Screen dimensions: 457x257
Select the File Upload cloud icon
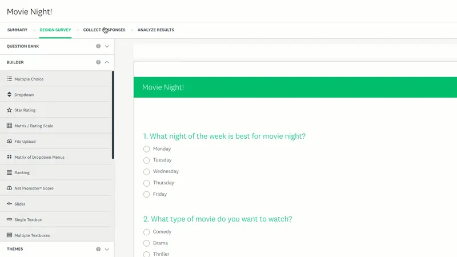[x=9, y=141]
